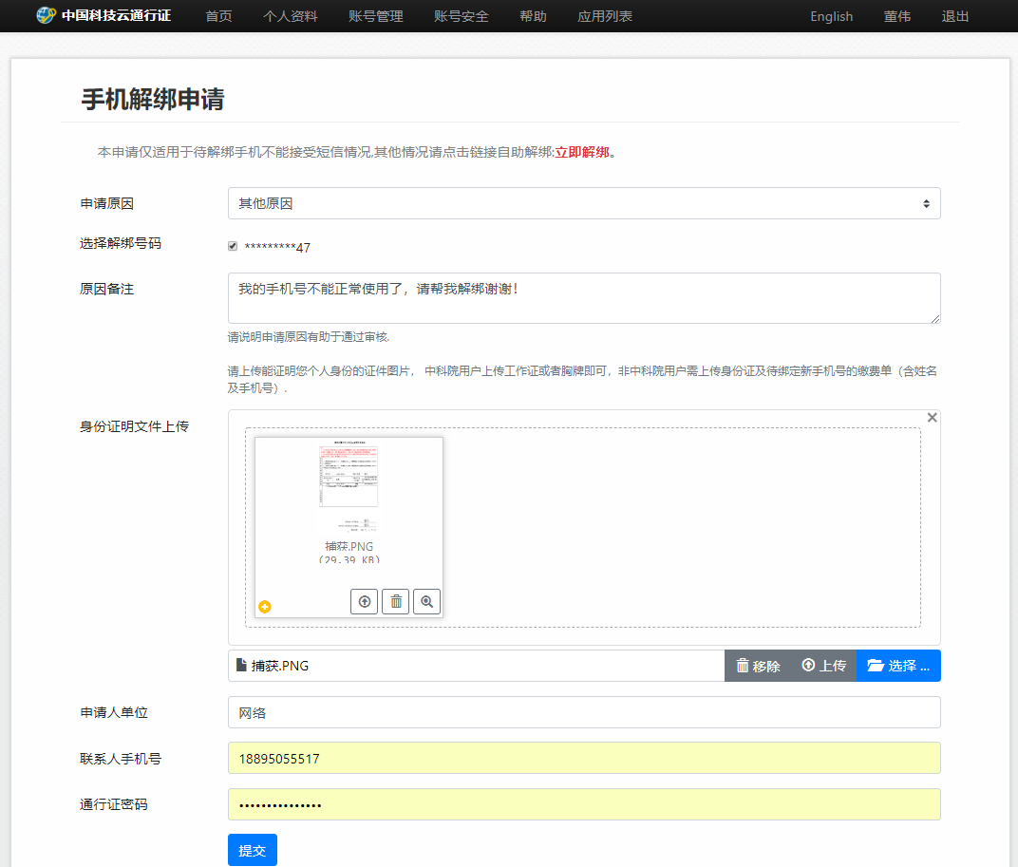Zoom into 捕获.PNG preview with magnifier icon
This screenshot has height=867, width=1018.
pyautogui.click(x=426, y=601)
